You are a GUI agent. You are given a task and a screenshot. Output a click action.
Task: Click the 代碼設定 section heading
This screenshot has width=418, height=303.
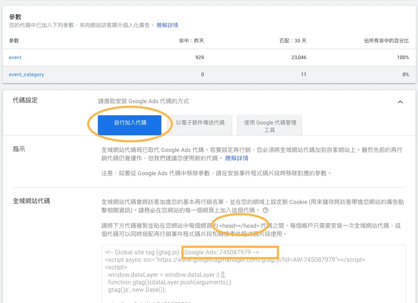coord(25,100)
